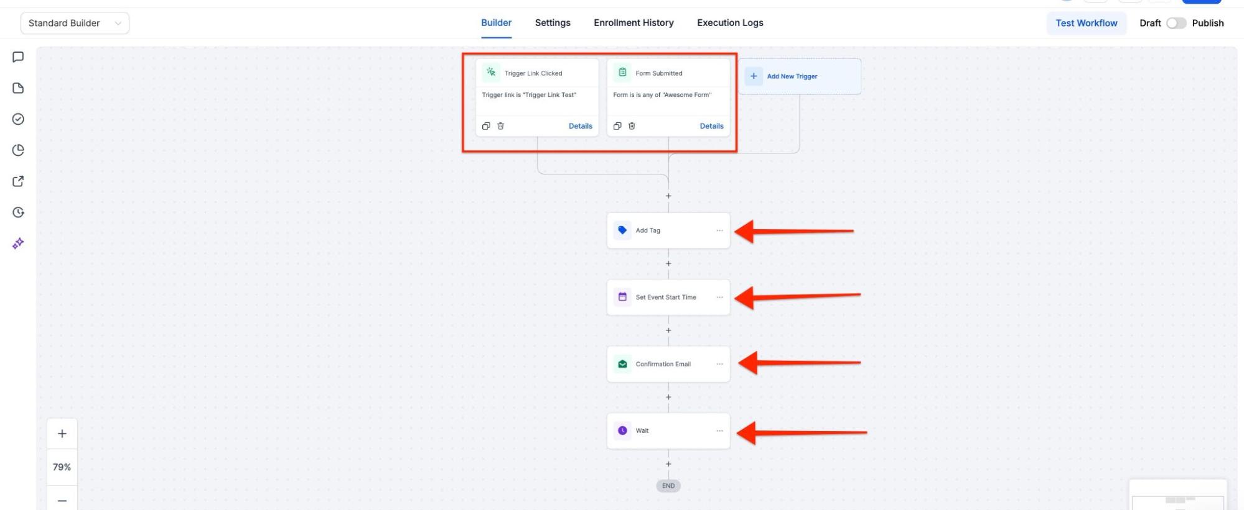This screenshot has height=510, width=1244.
Task: Add step between Add Tag and Set Event
Action: click(x=668, y=263)
